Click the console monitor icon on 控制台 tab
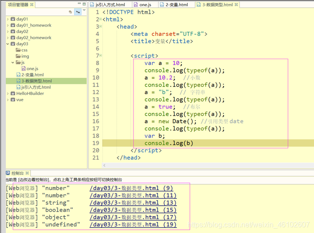 coord(8,173)
